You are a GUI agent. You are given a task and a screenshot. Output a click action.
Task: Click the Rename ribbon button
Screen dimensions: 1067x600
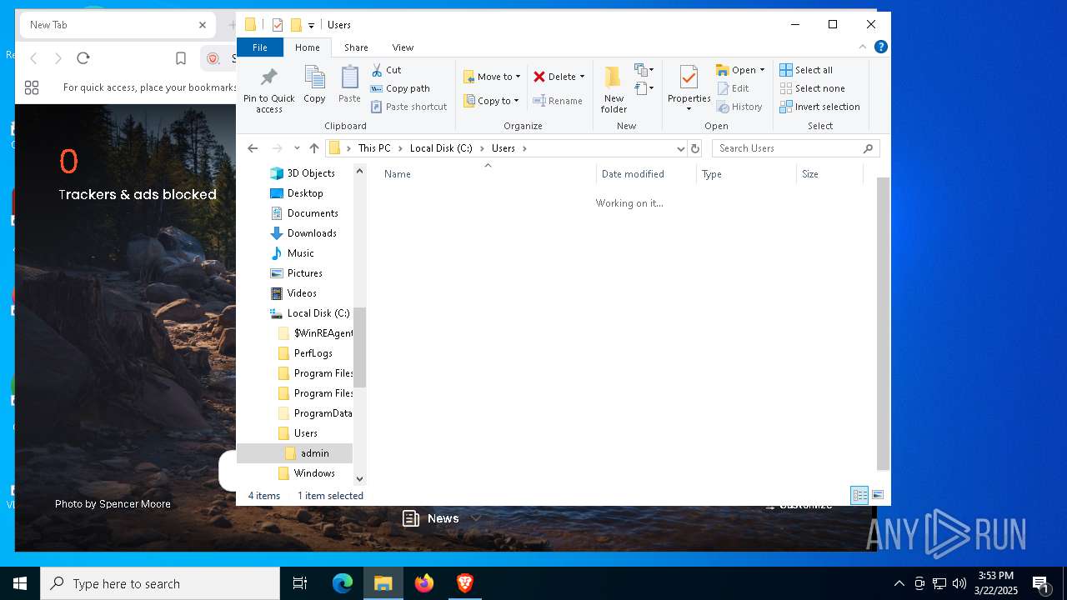[x=558, y=101]
